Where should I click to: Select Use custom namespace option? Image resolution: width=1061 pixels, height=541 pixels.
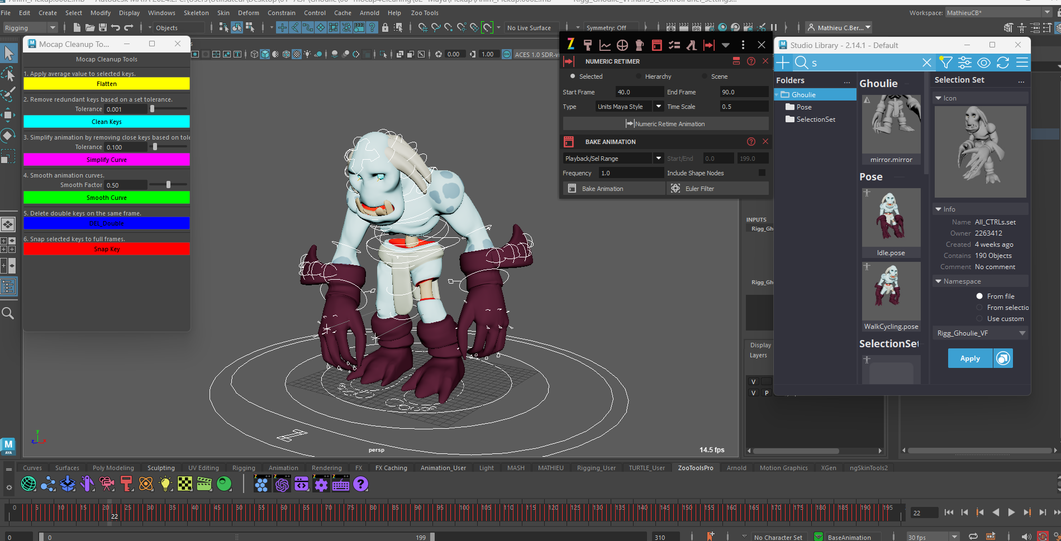pyautogui.click(x=979, y=319)
